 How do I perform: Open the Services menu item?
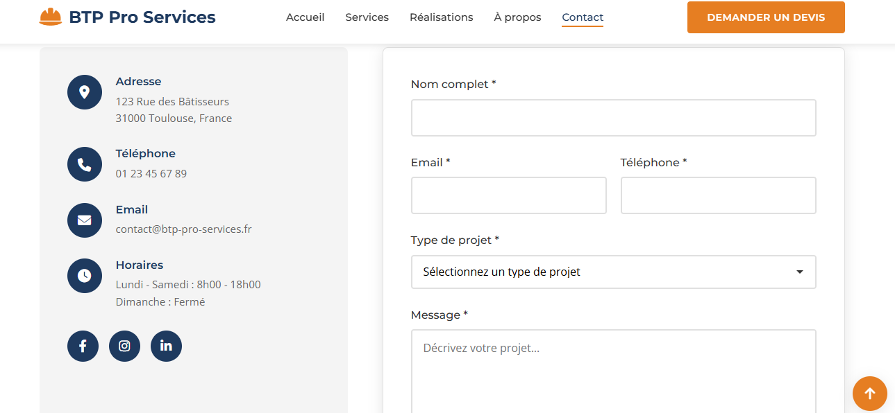pos(367,17)
